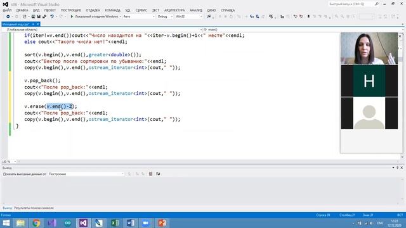Screen dimensions: 406x228
Task: Open the ОТЛАДКА menu
Action: coord(93,10)
